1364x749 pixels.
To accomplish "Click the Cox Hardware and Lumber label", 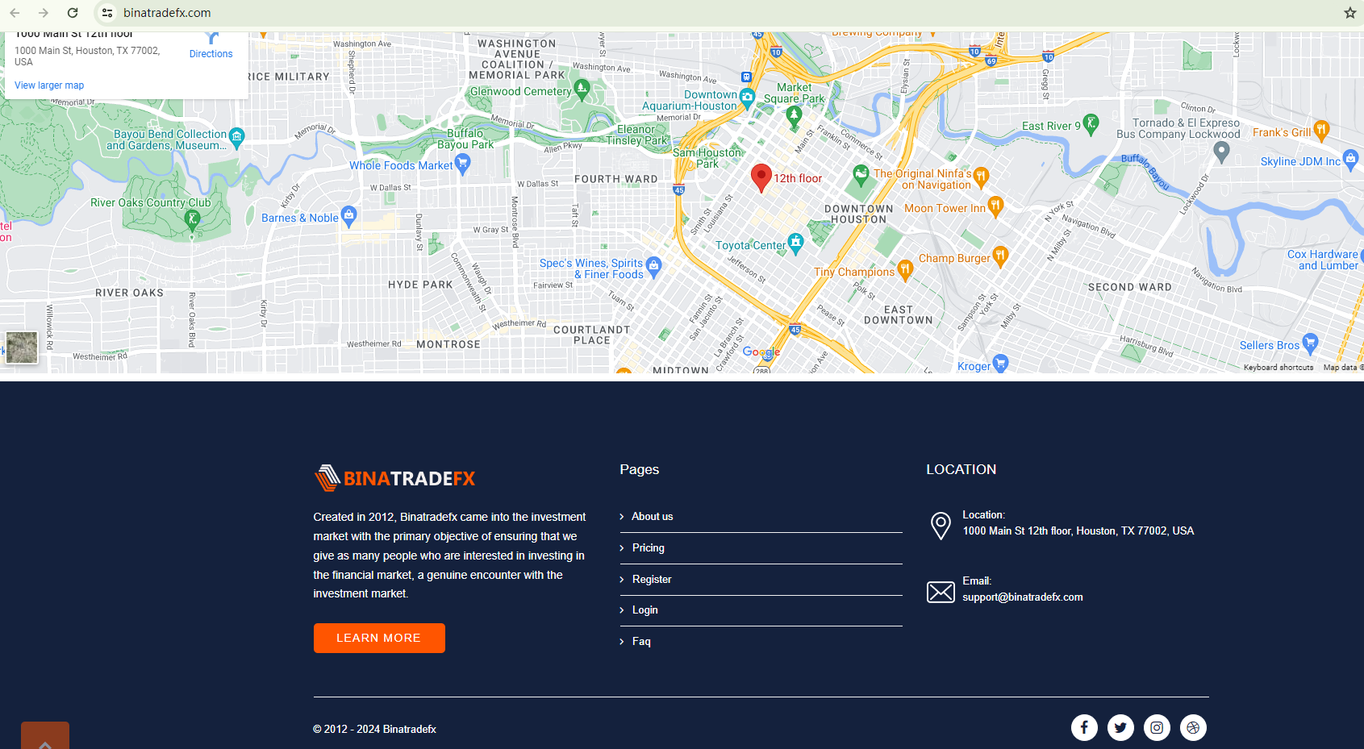I will tap(1323, 260).
